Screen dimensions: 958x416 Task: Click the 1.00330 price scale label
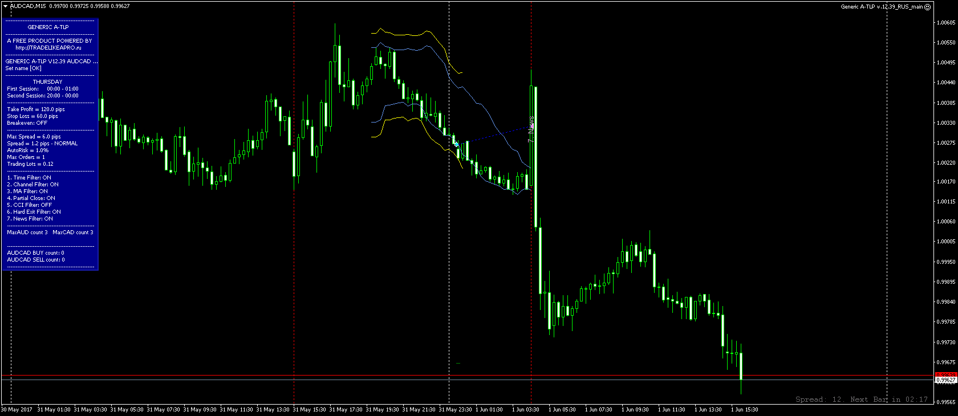947,123
